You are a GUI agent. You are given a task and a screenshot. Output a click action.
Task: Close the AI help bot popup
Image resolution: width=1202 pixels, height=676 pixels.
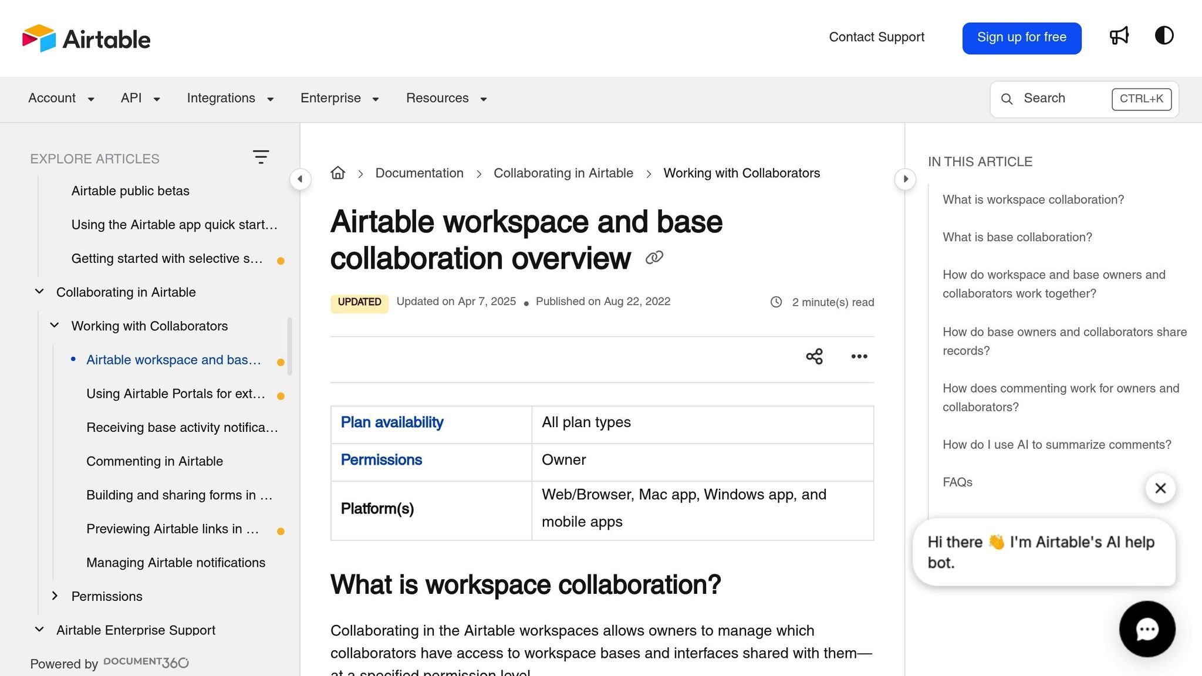click(1160, 488)
